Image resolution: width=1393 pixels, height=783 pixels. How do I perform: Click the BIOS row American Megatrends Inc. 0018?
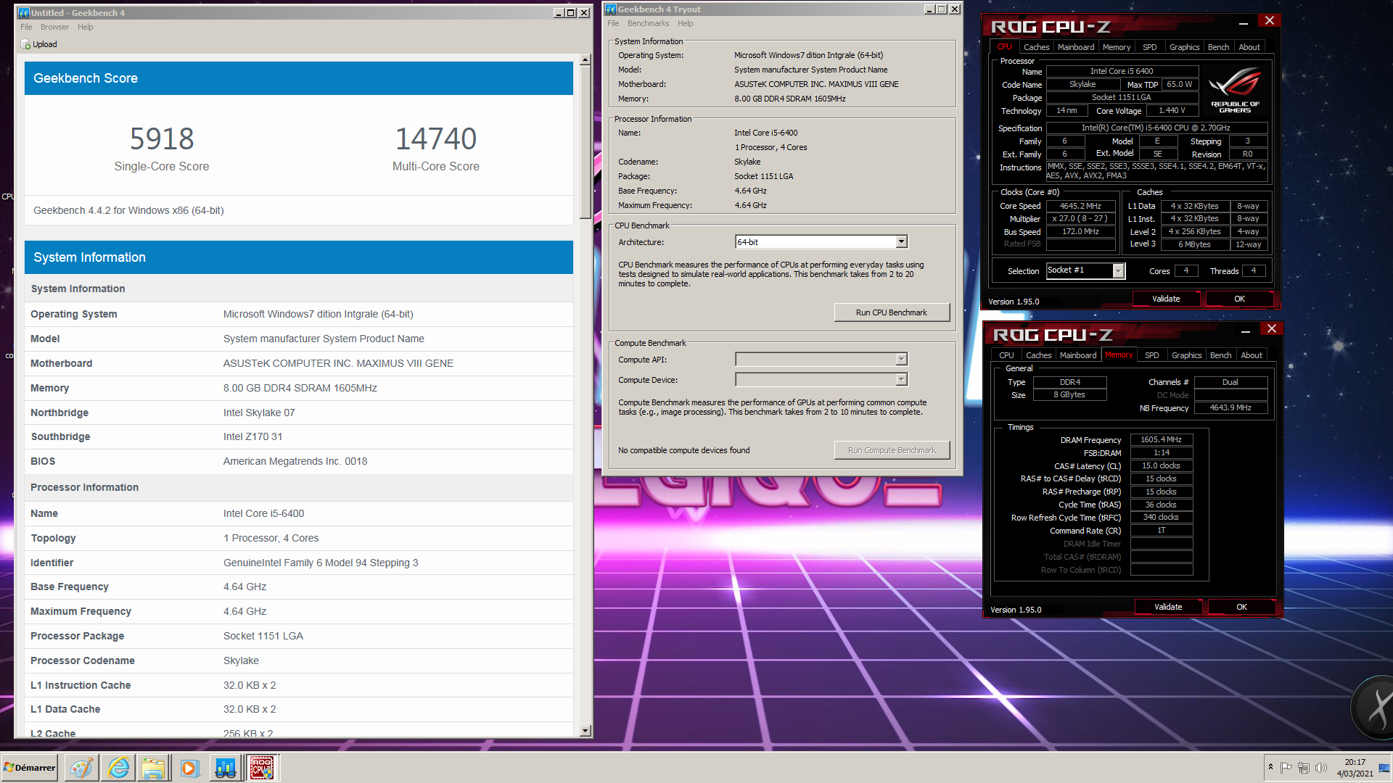(x=299, y=461)
